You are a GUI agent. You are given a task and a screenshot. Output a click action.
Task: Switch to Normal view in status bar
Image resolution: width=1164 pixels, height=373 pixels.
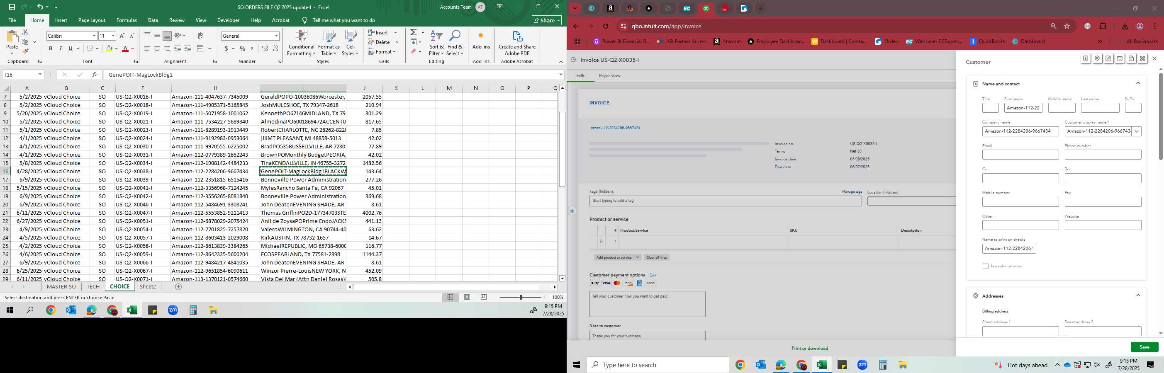(x=451, y=297)
